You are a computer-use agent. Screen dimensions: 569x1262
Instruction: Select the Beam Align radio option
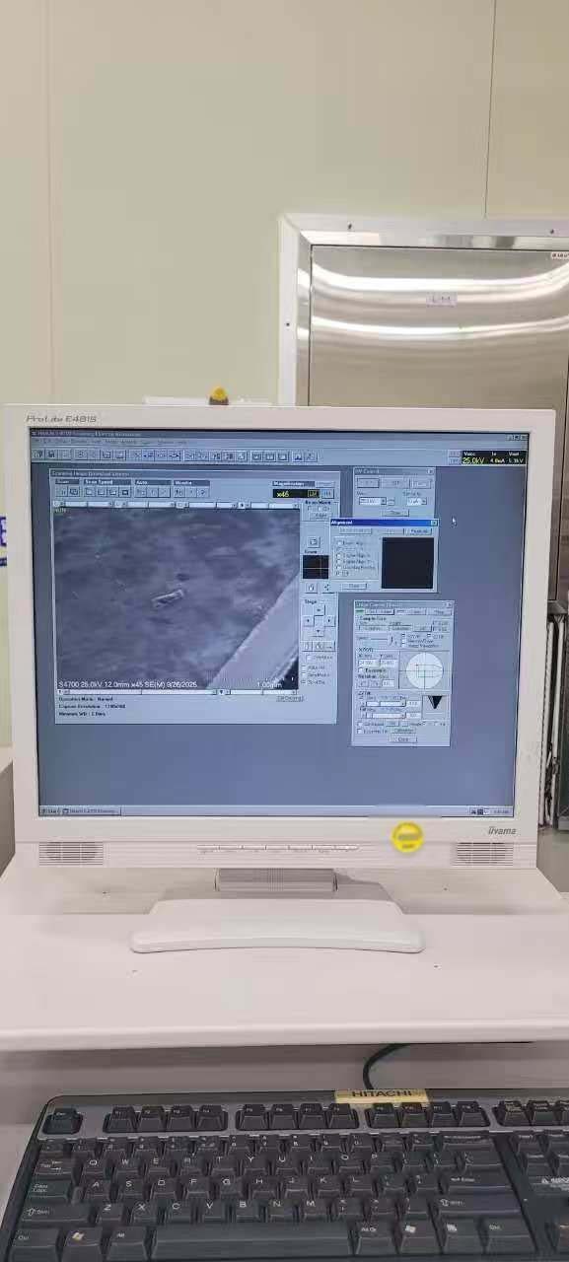[339, 543]
